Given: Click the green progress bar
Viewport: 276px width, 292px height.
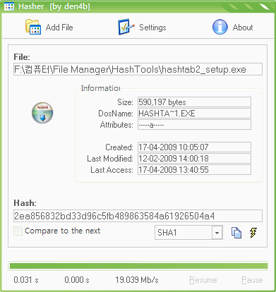Looking at the screenshot, I should pos(138,266).
